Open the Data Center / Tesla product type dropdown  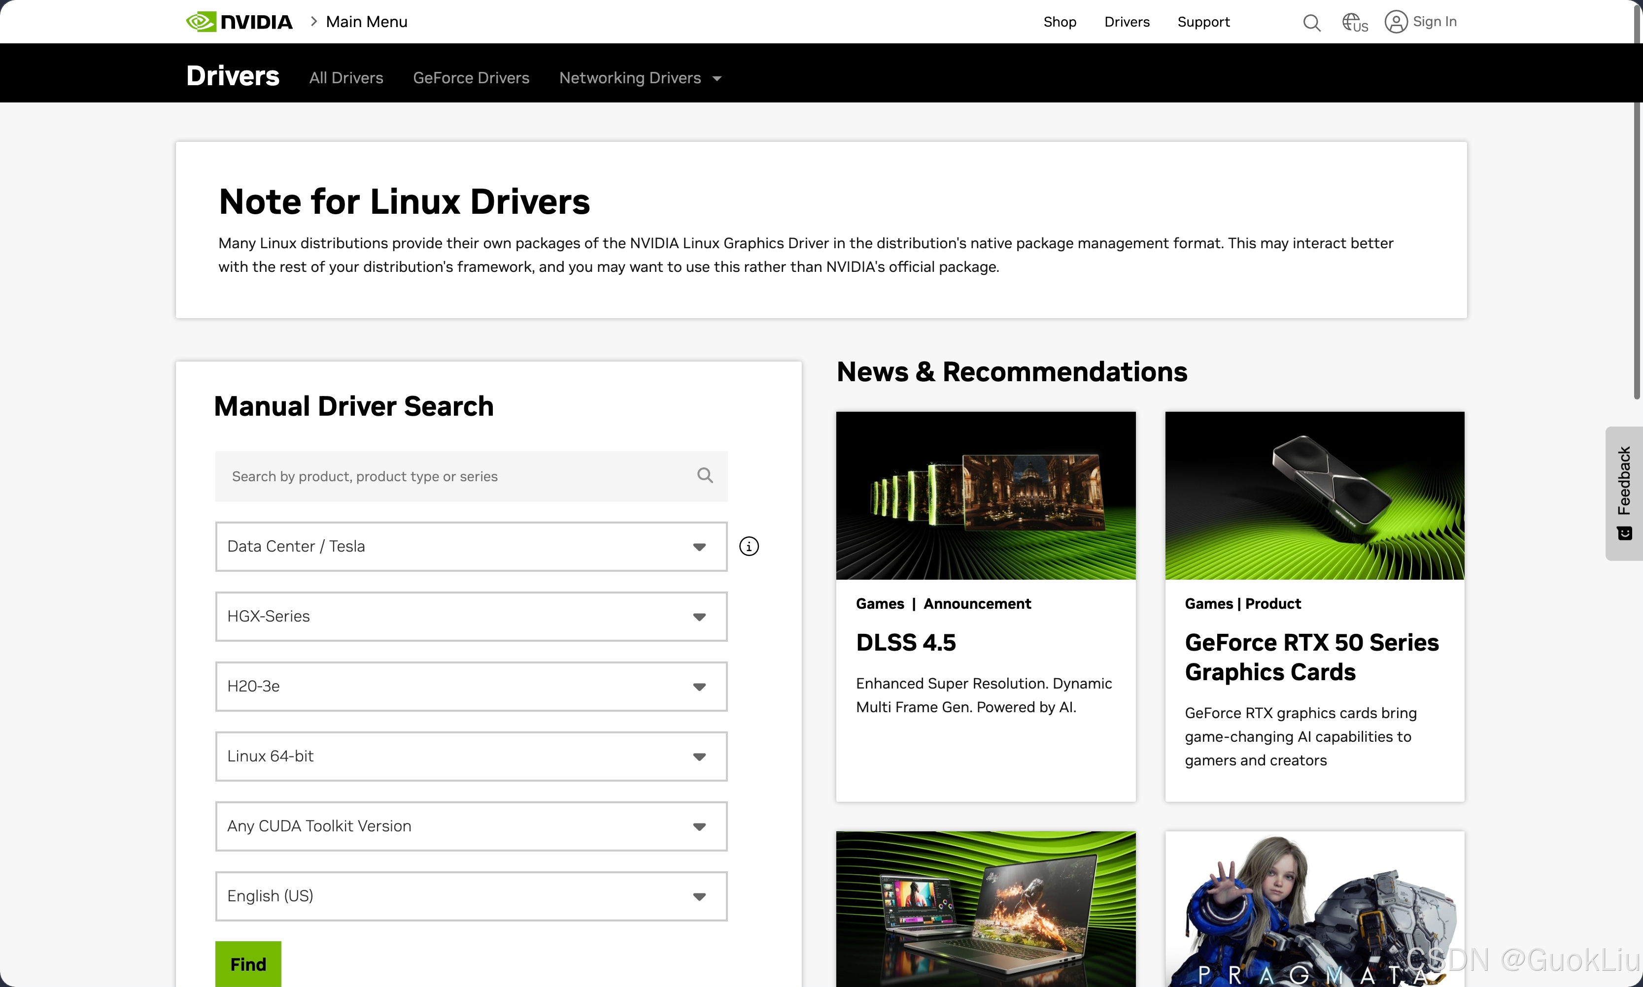click(471, 547)
